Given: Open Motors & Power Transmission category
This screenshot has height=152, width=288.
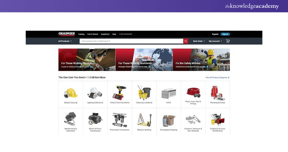Looking at the screenshot, I should point(95,122).
